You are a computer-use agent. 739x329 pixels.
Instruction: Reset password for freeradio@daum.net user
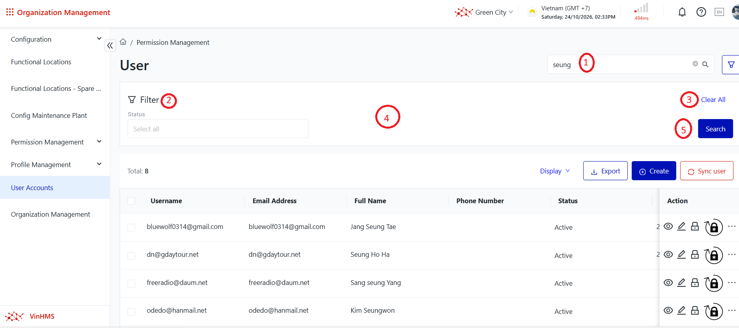point(714,283)
